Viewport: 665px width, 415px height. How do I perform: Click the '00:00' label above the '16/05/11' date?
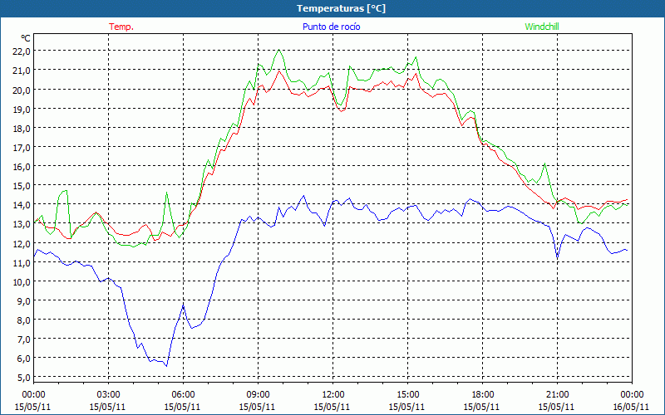[x=632, y=394]
